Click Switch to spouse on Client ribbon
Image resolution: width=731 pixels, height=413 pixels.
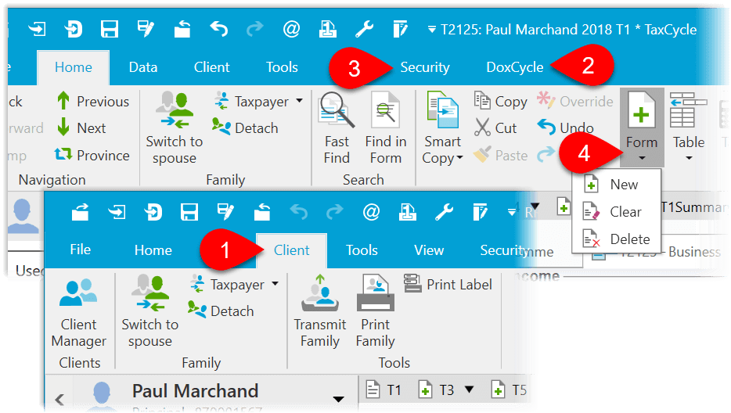tap(150, 311)
